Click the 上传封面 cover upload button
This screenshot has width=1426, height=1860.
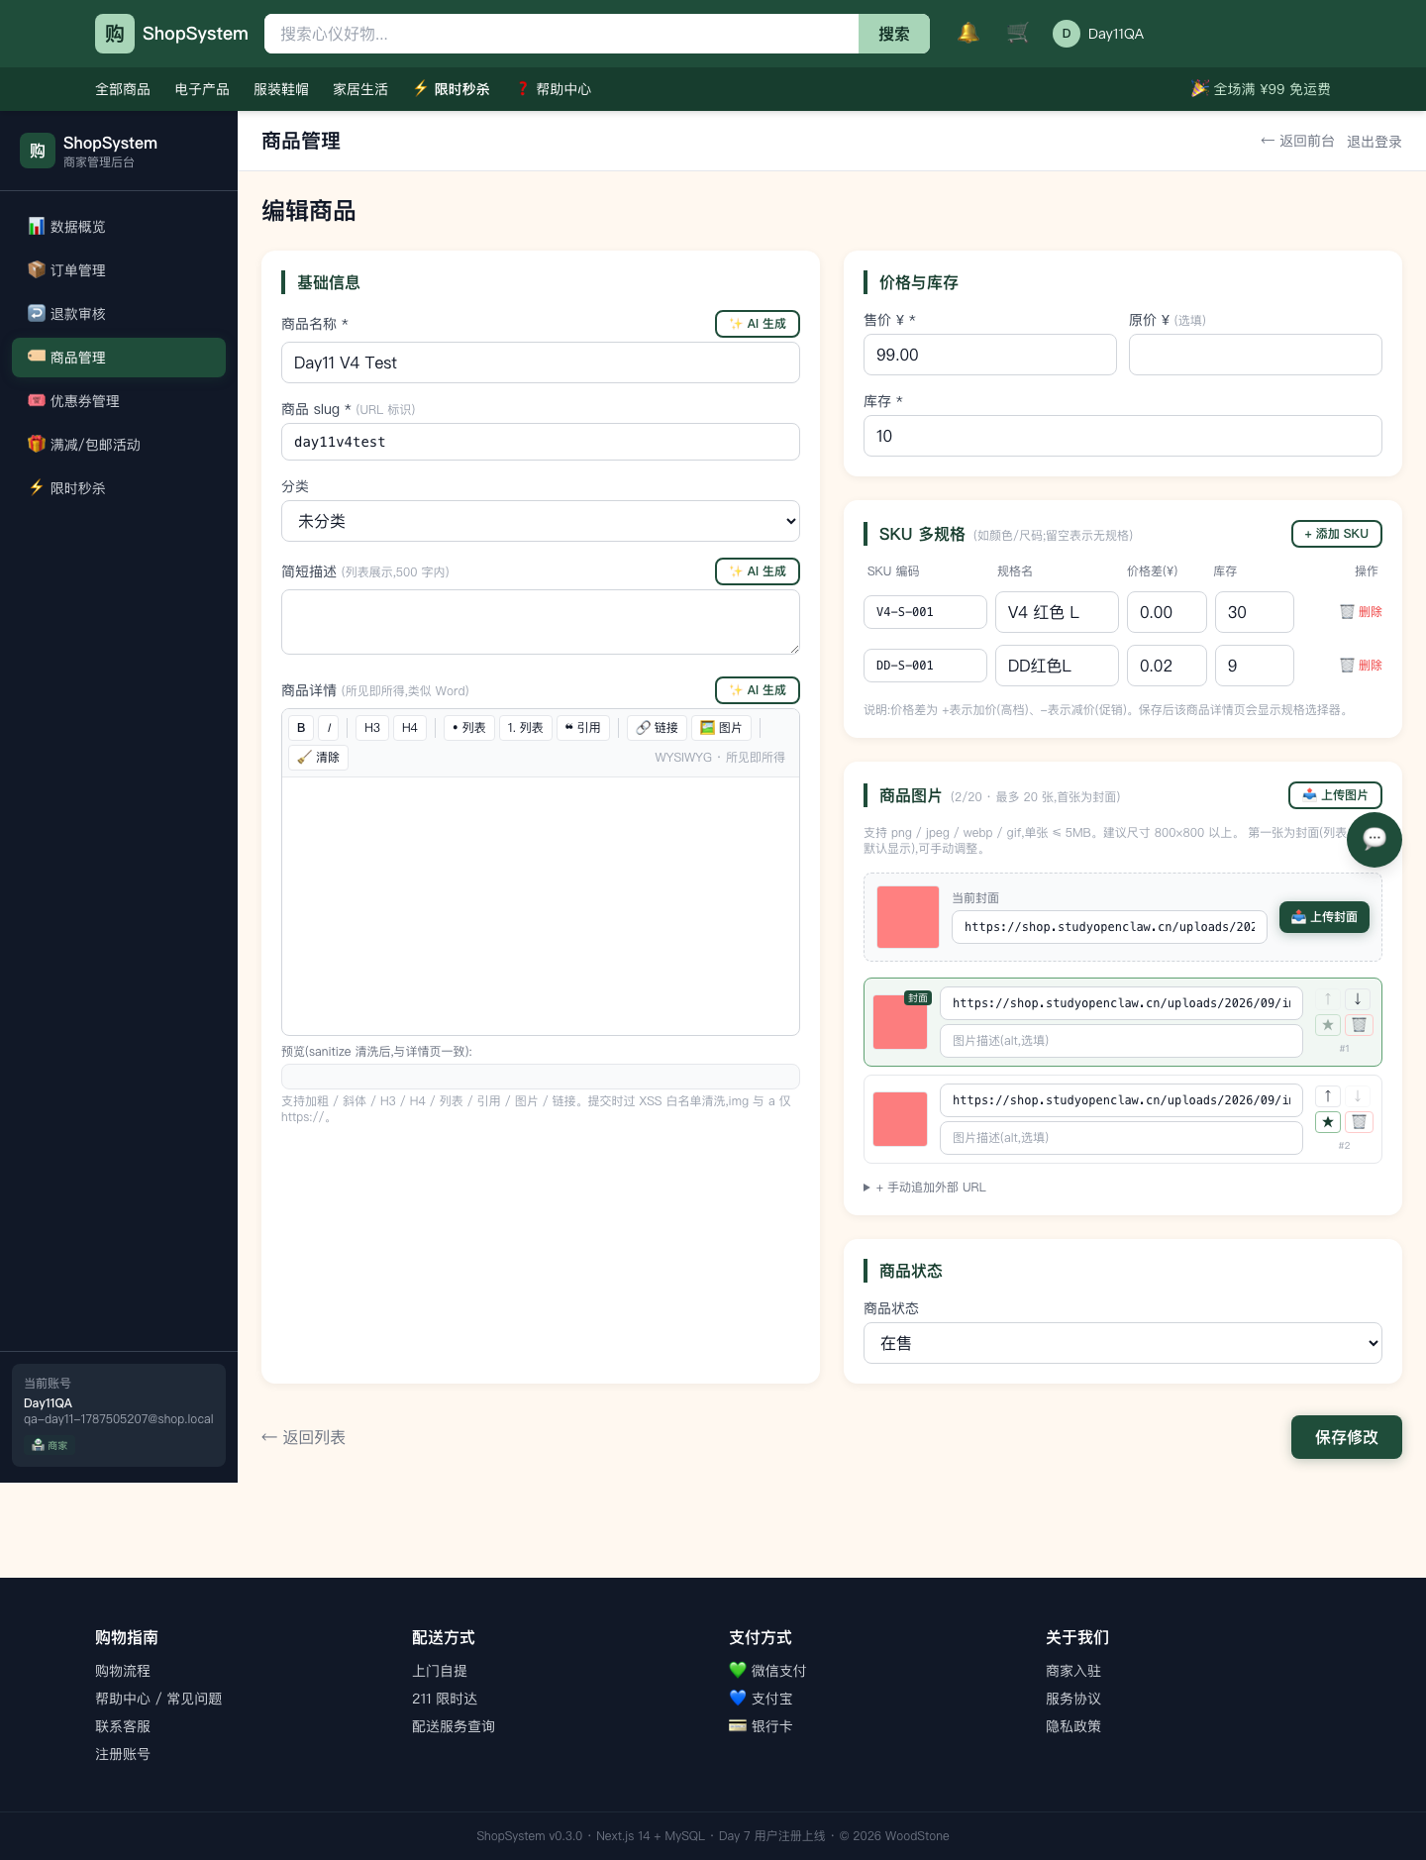[1325, 917]
